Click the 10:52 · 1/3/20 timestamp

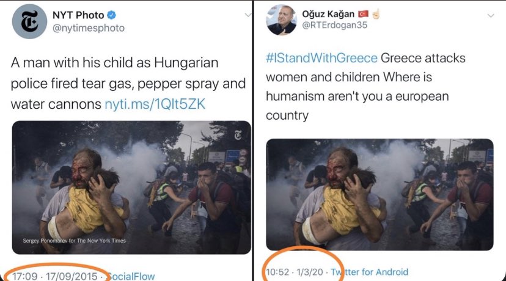(x=295, y=272)
